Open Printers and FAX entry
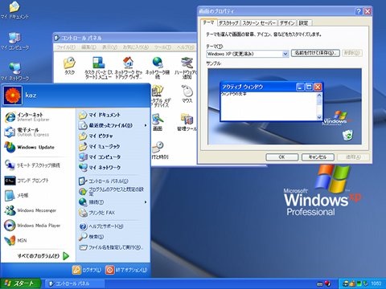This screenshot has height=289, width=386. pyautogui.click(x=96, y=213)
